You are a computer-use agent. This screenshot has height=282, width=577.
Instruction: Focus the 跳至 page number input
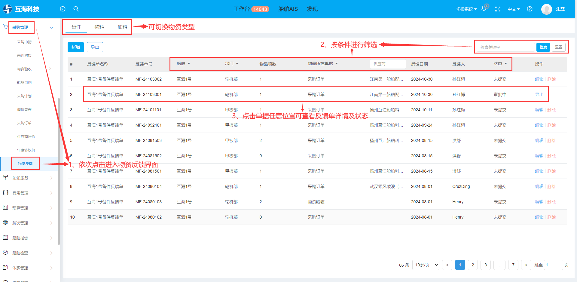[553, 265]
